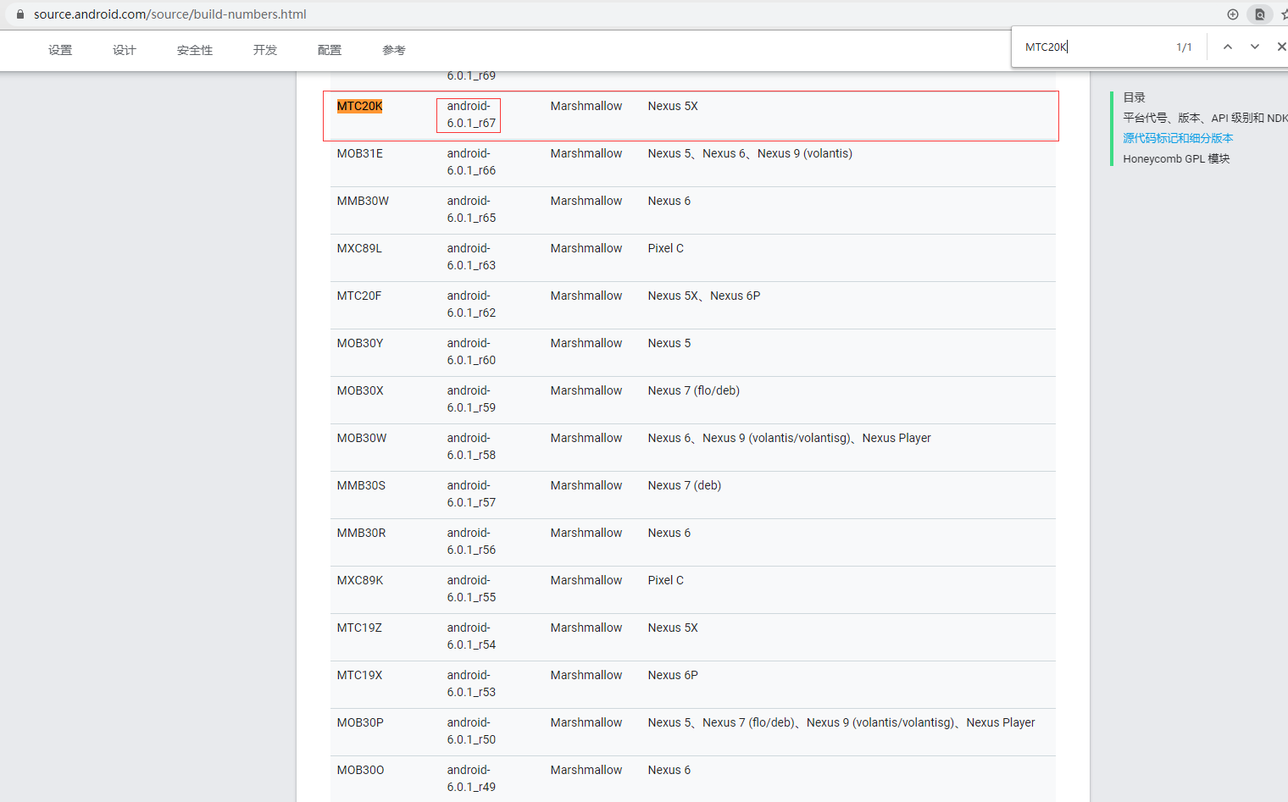Click the MOB30P build cell
Screen dimensions: 1288x802
(x=360, y=722)
